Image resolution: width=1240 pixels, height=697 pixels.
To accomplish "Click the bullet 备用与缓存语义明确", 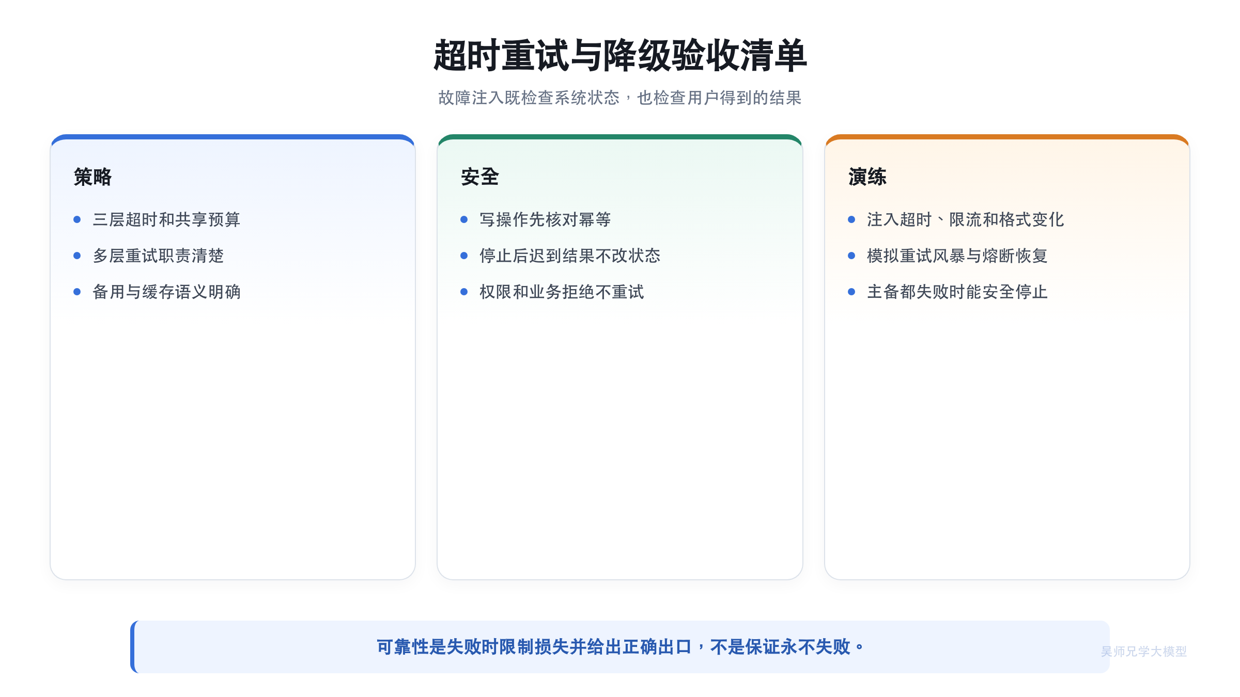I will (x=166, y=292).
